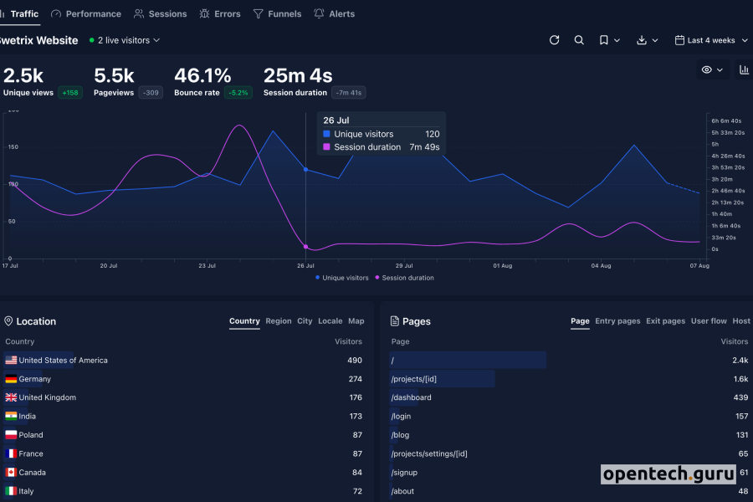Toggle Session duration series in chart legend

click(x=405, y=278)
